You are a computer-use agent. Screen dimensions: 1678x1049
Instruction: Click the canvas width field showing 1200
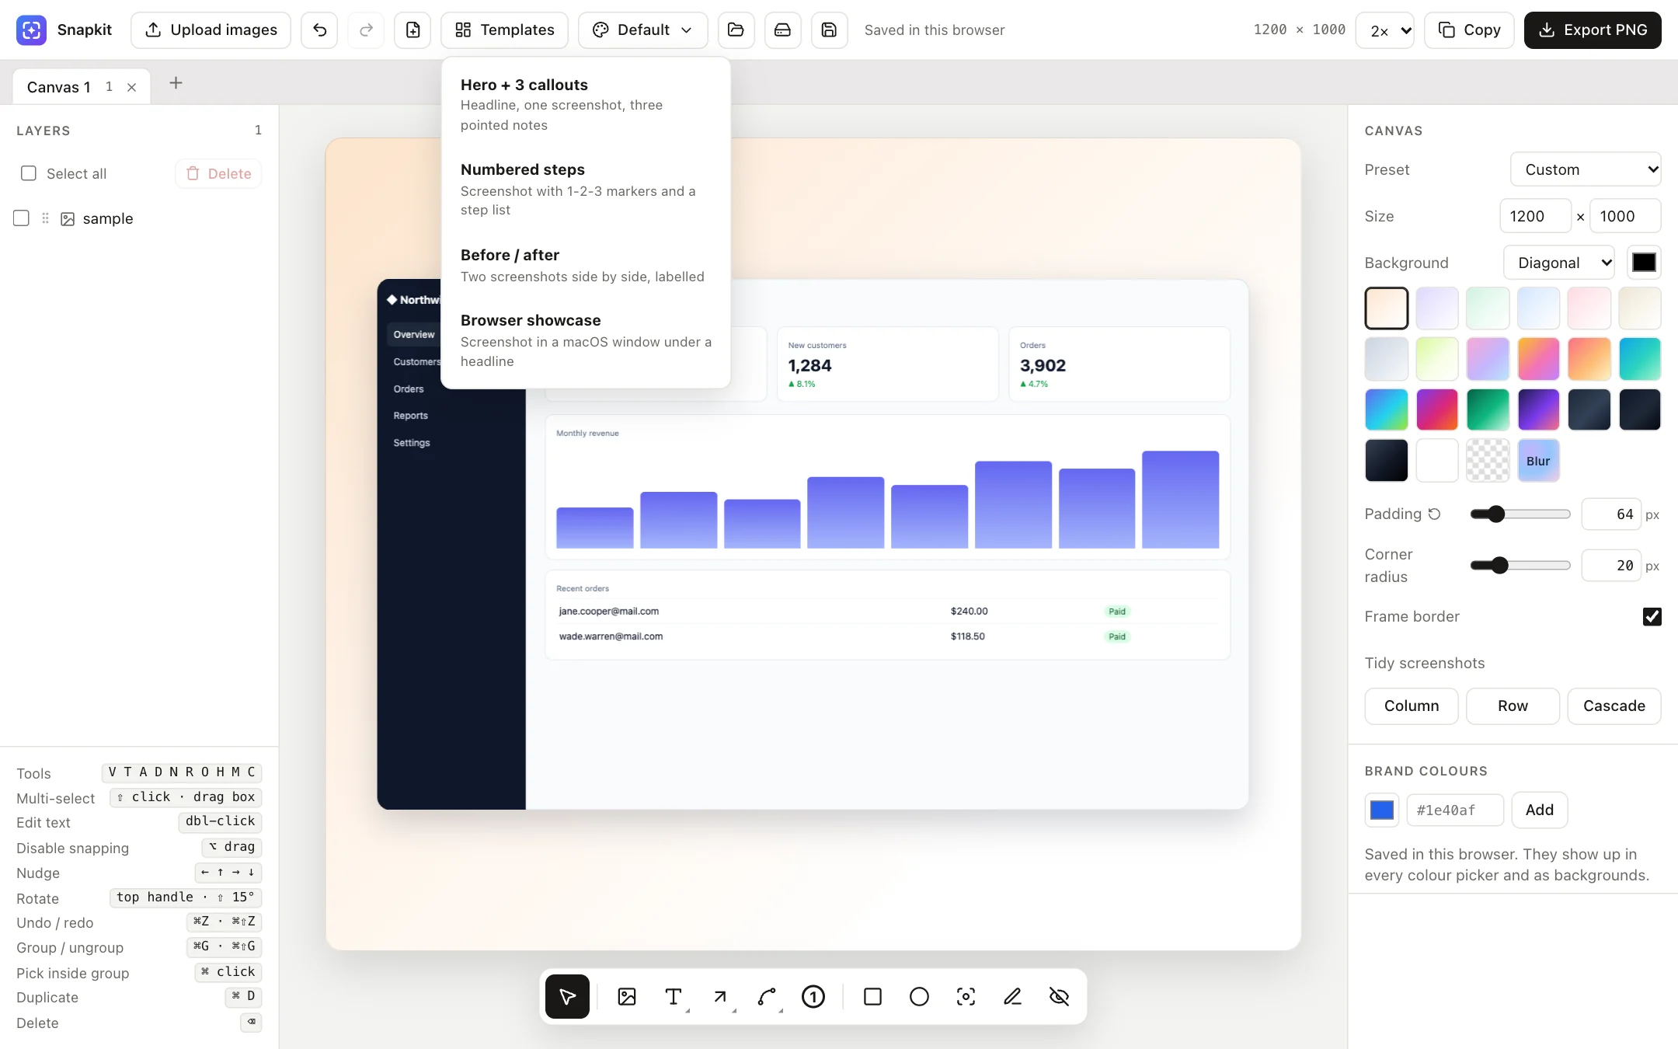(1535, 216)
